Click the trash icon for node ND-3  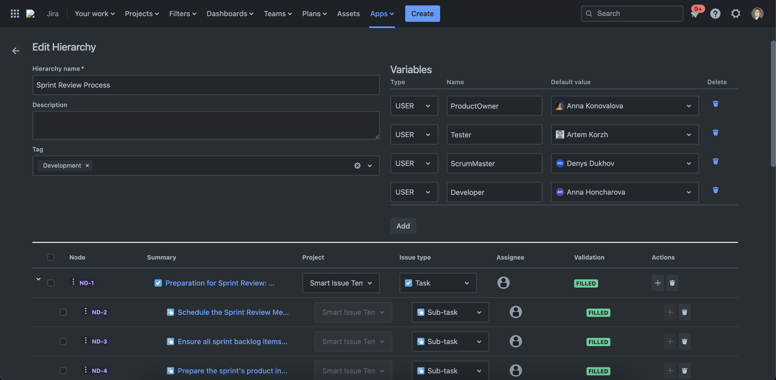click(x=684, y=341)
